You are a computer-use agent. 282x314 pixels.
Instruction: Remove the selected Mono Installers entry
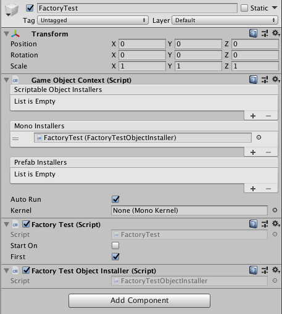coord(268,152)
